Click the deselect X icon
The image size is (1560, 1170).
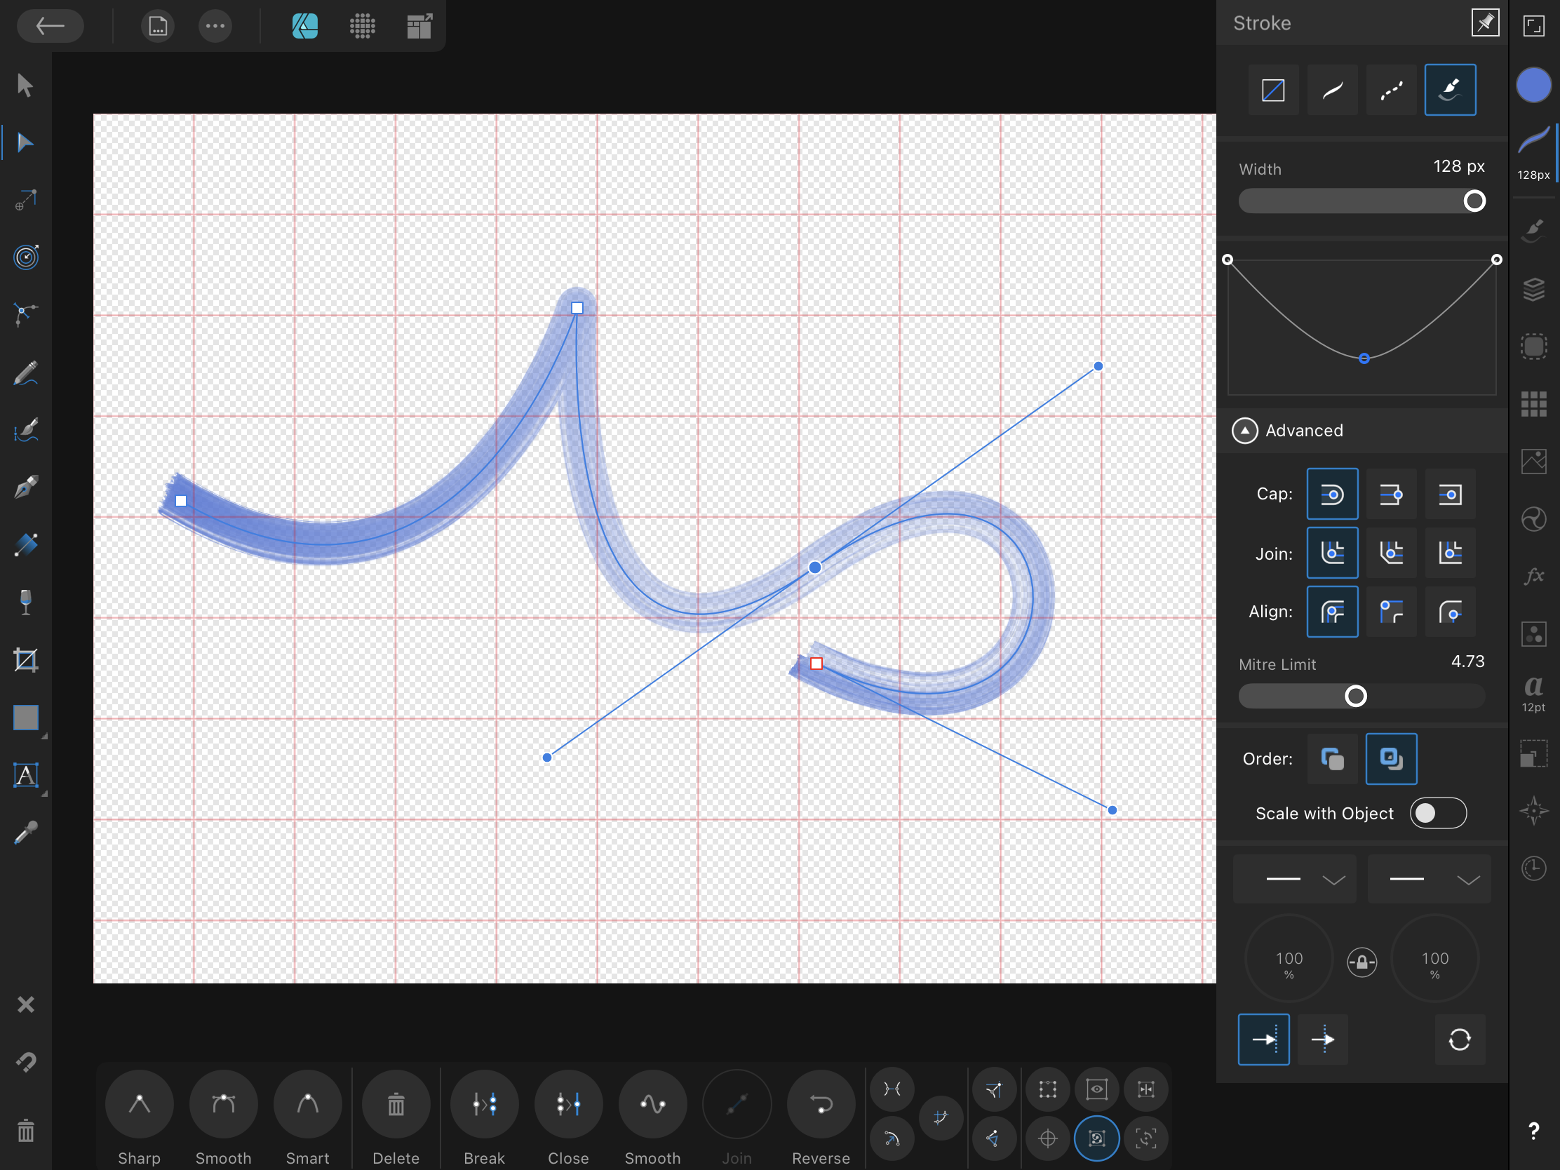tap(25, 1004)
